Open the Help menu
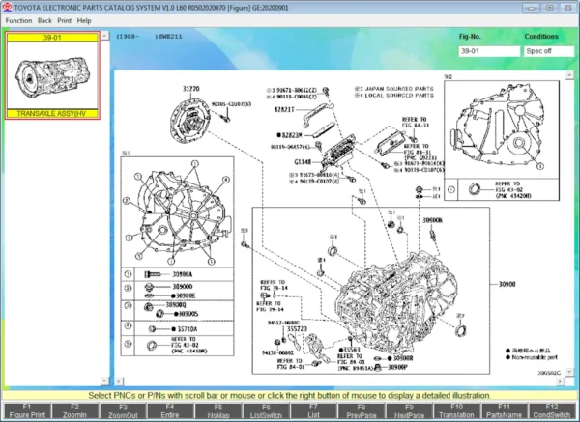The width and height of the screenshot is (580, 422). click(x=84, y=20)
